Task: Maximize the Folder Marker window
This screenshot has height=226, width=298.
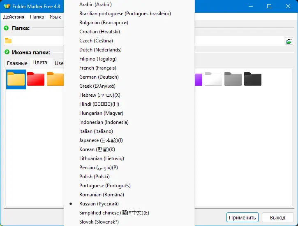Action: [x=269, y=6]
